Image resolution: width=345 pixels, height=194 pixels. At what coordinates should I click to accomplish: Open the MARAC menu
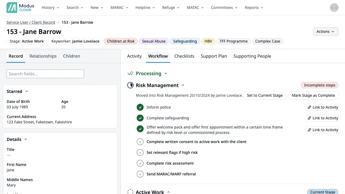pos(119,8)
